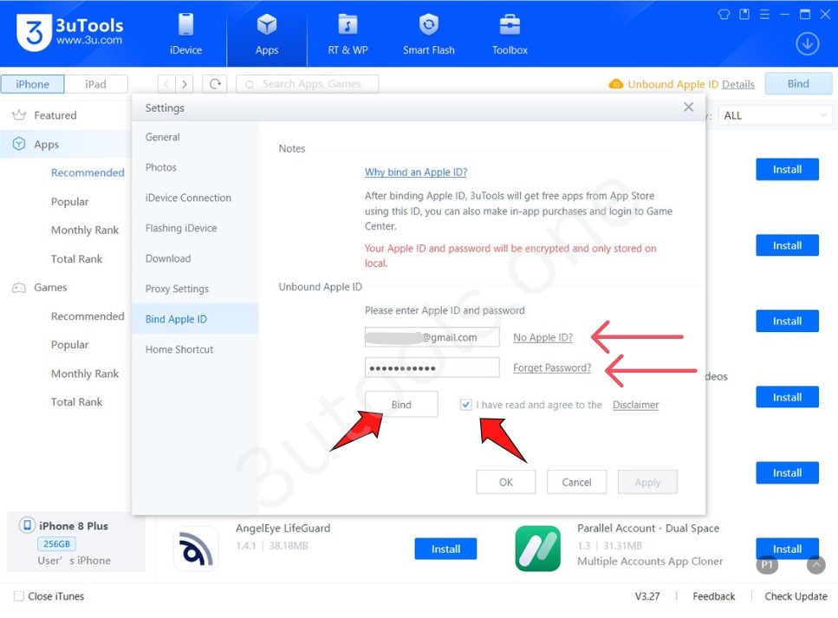Image resolution: width=838 pixels, height=618 pixels.
Task: Select Proxy Settings in Settings sidebar
Action: (177, 289)
